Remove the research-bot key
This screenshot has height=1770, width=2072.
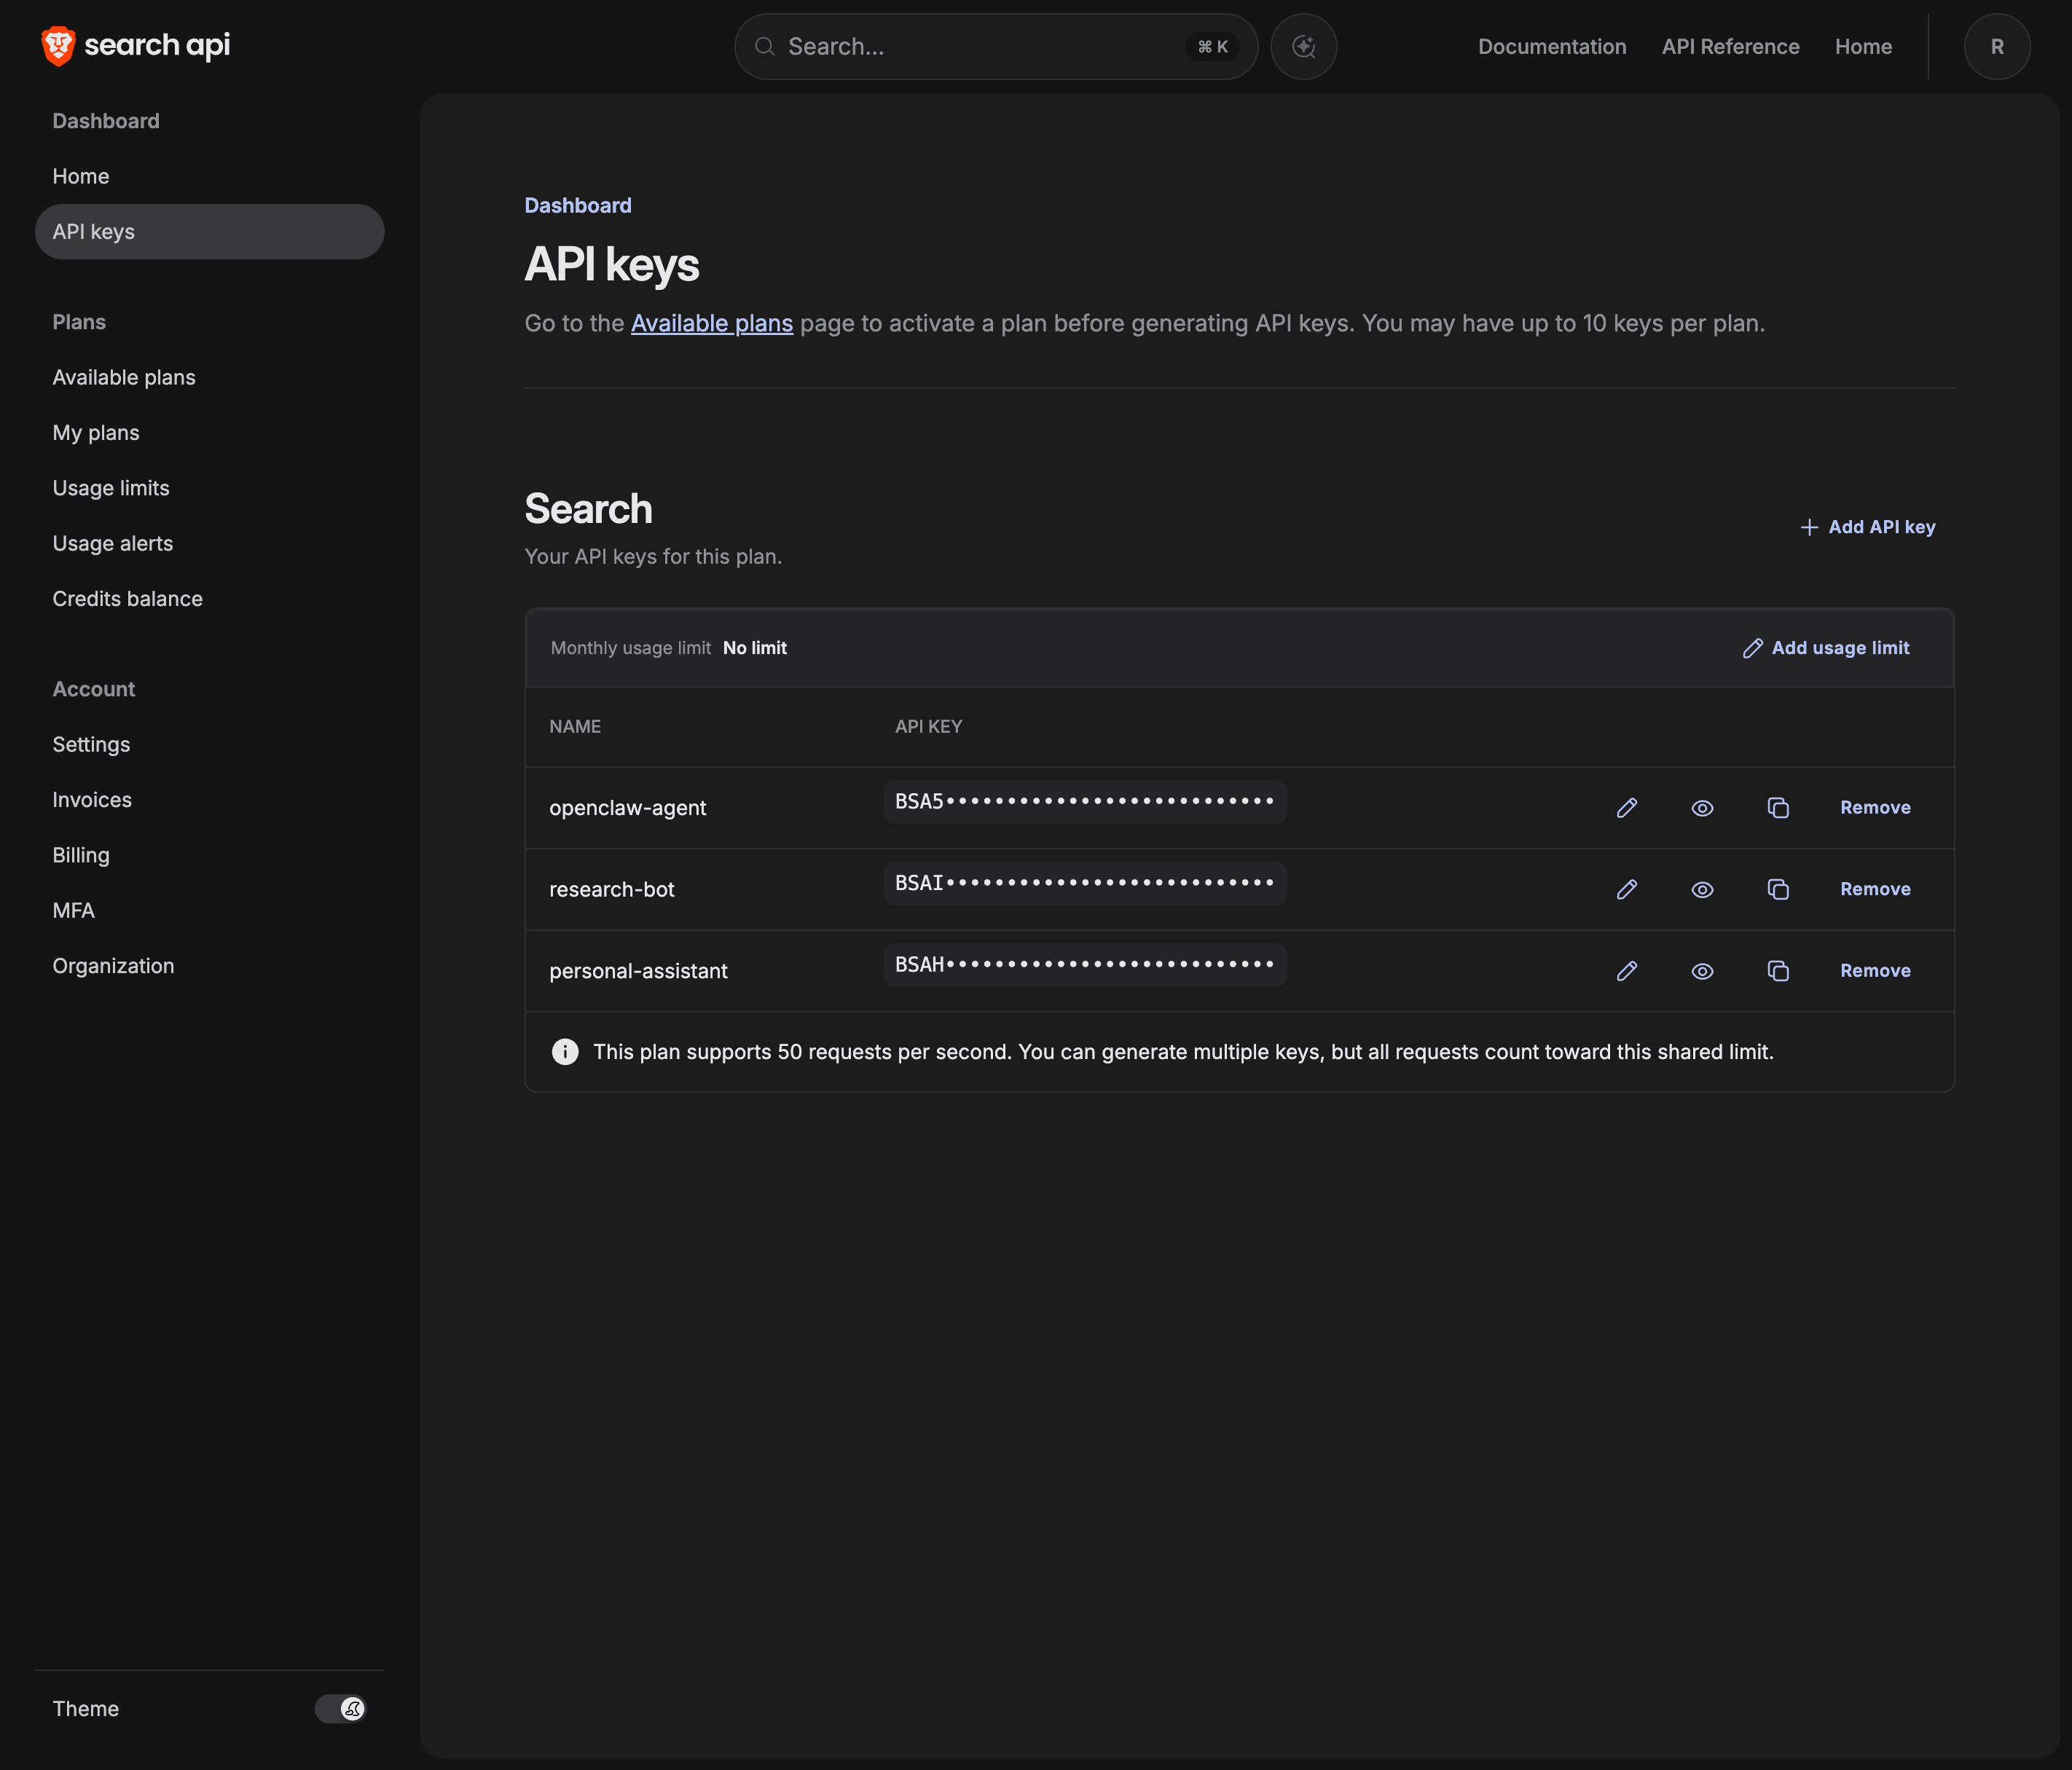click(x=1875, y=890)
